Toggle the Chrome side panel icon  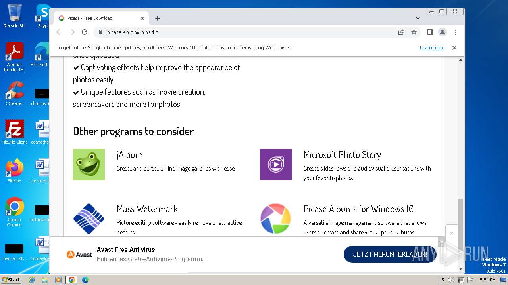click(429, 32)
